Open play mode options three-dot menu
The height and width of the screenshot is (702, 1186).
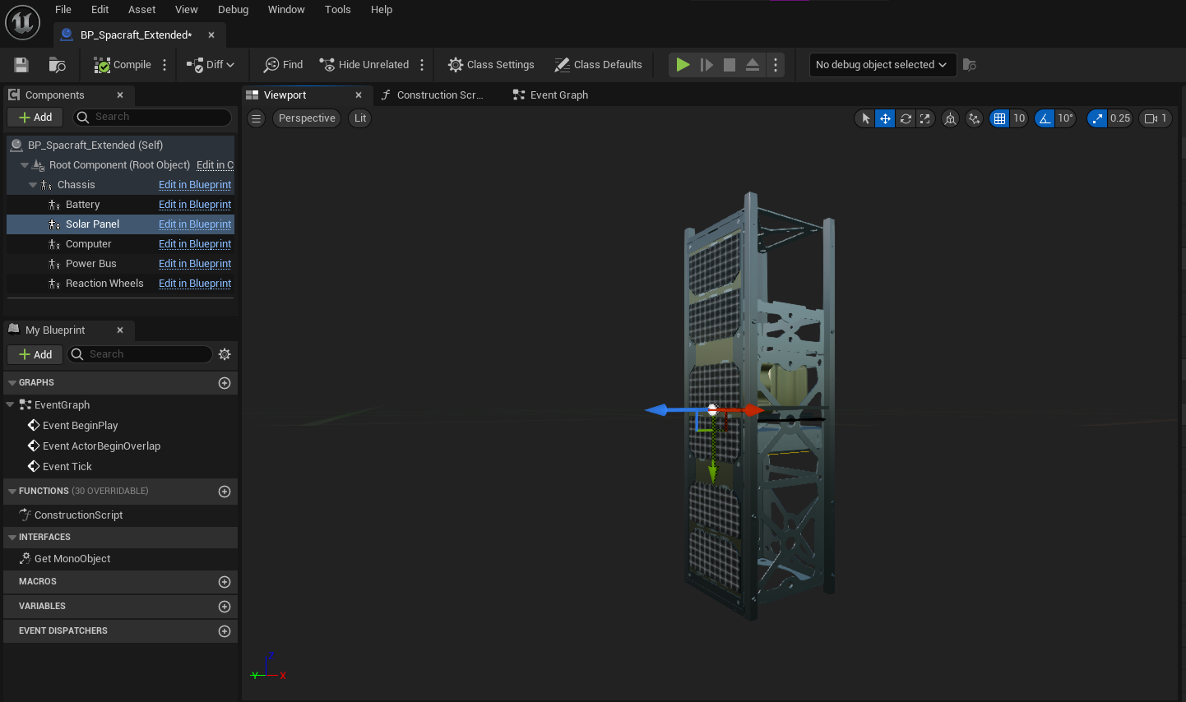[776, 65]
